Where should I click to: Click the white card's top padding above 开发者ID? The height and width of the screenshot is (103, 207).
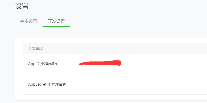coord(111,40)
